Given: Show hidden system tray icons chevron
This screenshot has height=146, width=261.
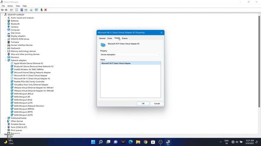Looking at the screenshot, I should 221,142.
